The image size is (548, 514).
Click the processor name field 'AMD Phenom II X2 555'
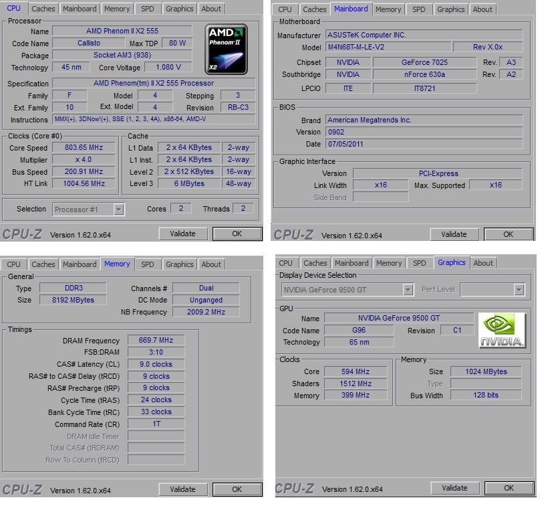coord(122,31)
